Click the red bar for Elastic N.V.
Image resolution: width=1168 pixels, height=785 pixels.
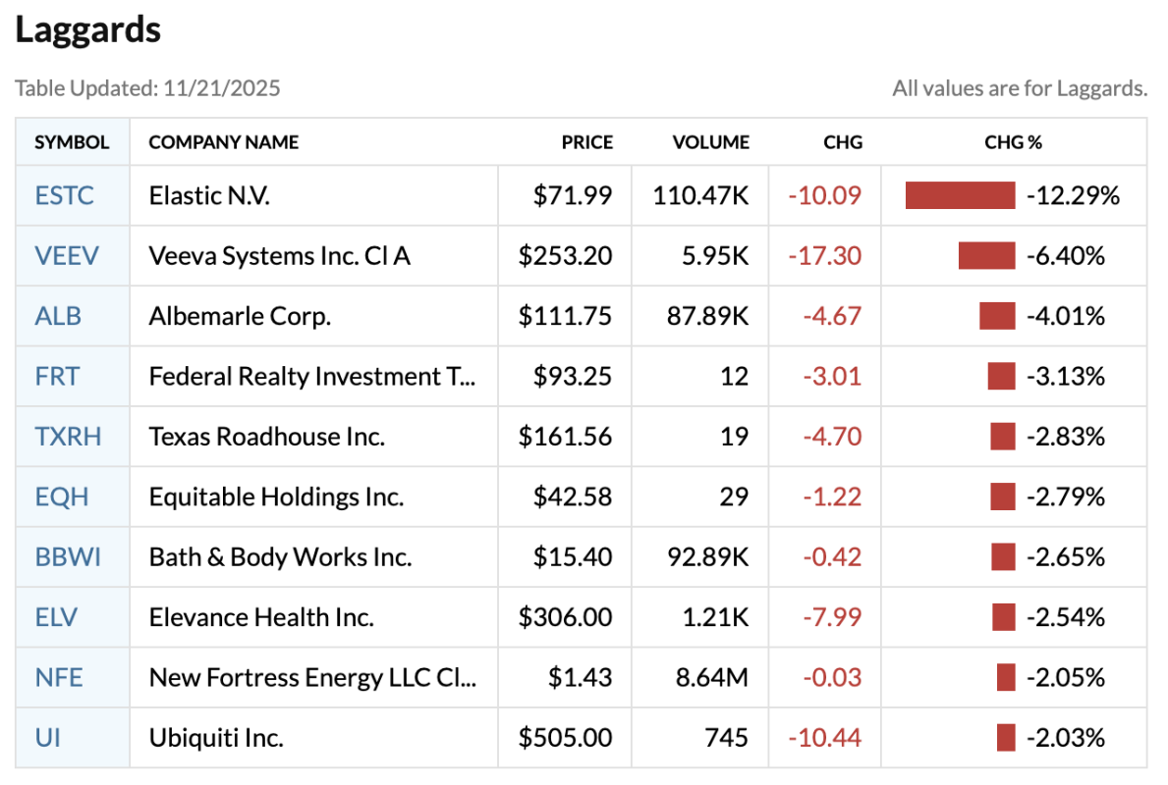(x=960, y=195)
